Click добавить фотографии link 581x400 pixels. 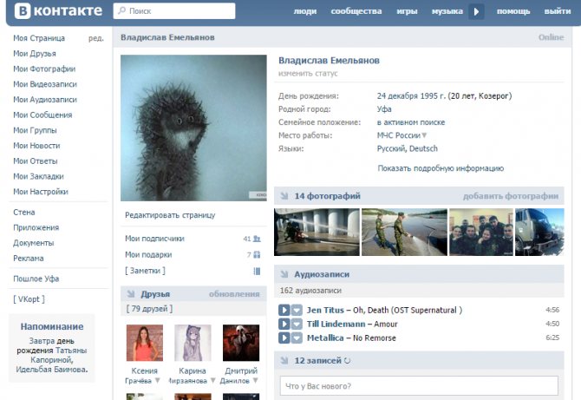(511, 196)
